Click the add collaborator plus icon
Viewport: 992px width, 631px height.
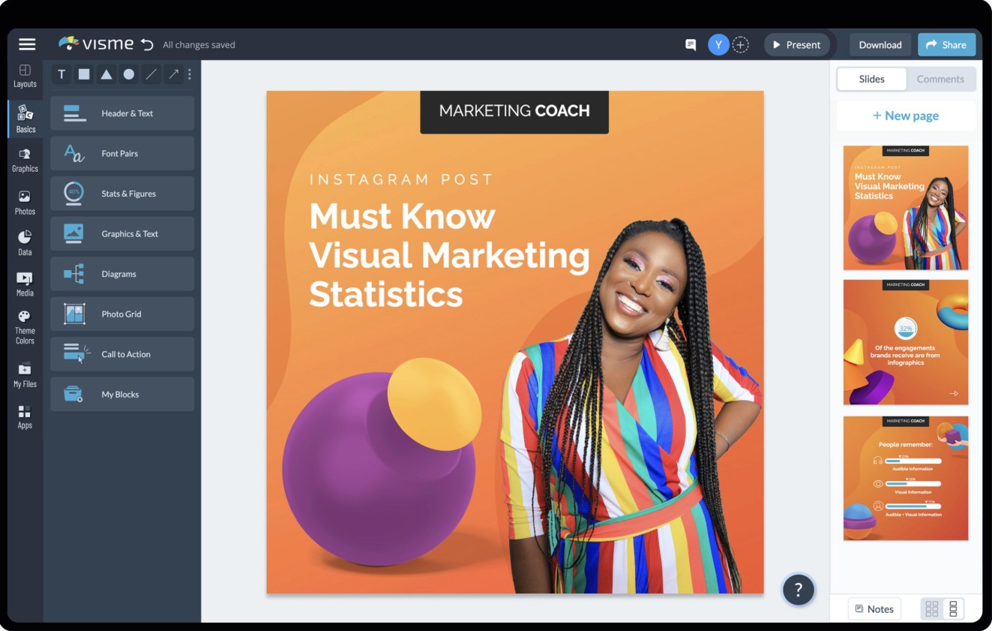[x=740, y=45]
